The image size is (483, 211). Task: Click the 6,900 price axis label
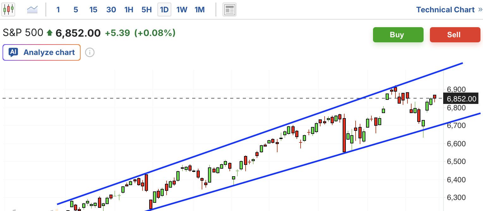457,90
